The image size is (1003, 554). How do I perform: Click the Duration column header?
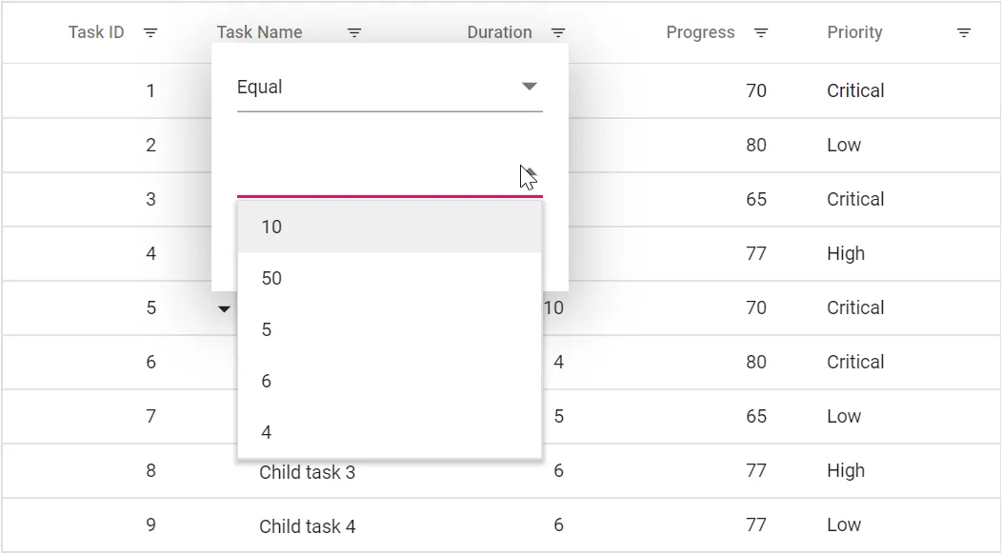pos(499,31)
